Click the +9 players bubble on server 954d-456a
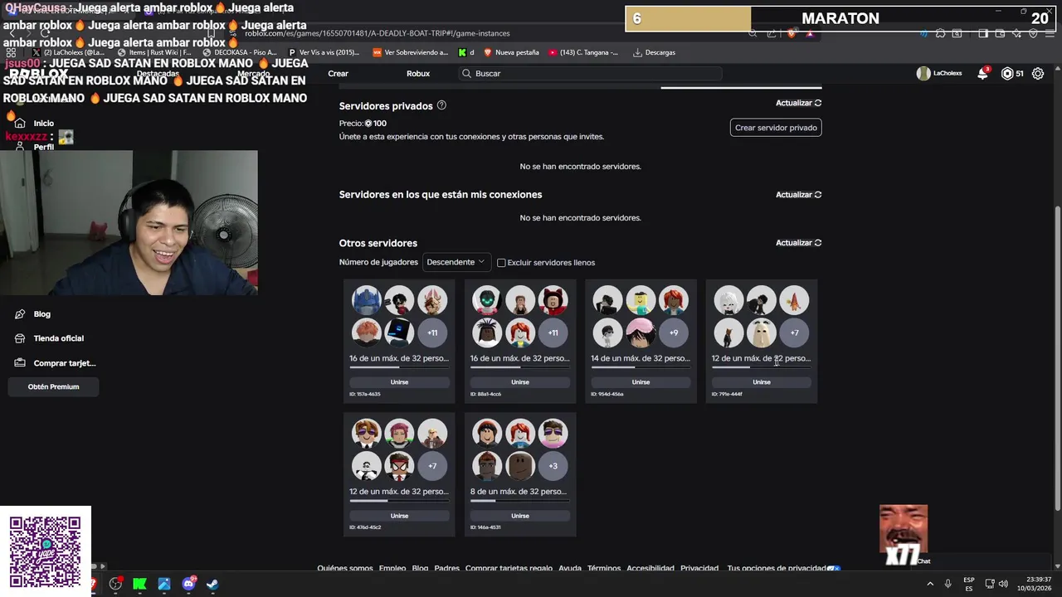Viewport: 1062px width, 597px height. [x=674, y=332]
